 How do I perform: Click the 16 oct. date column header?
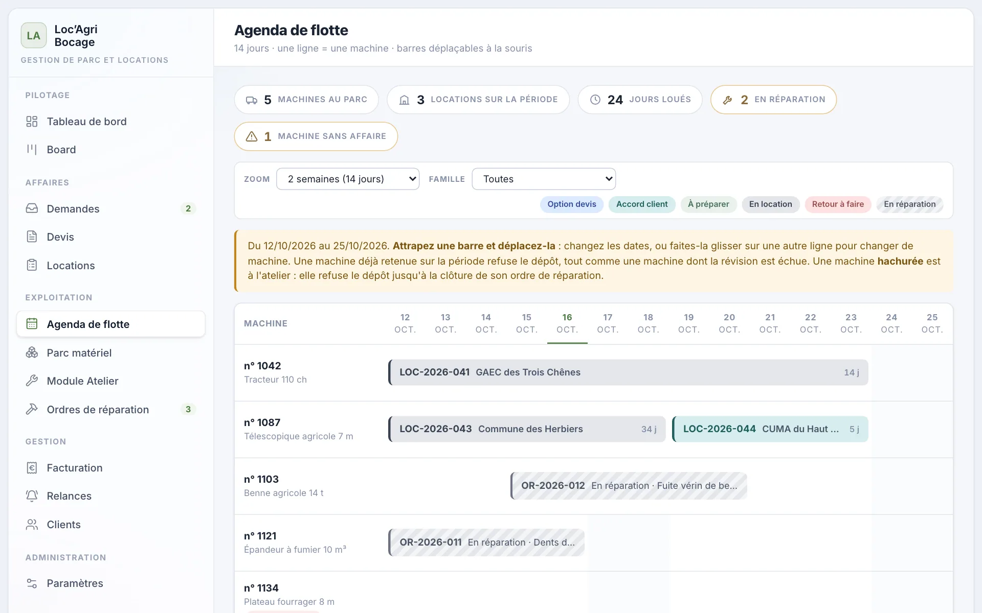[567, 323]
